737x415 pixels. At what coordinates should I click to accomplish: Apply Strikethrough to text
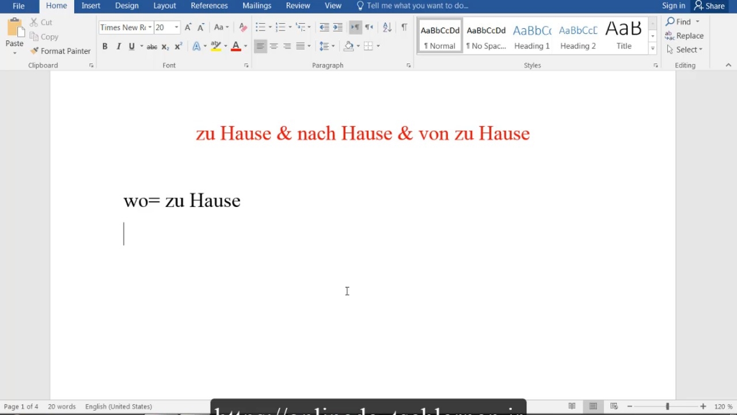pos(151,46)
